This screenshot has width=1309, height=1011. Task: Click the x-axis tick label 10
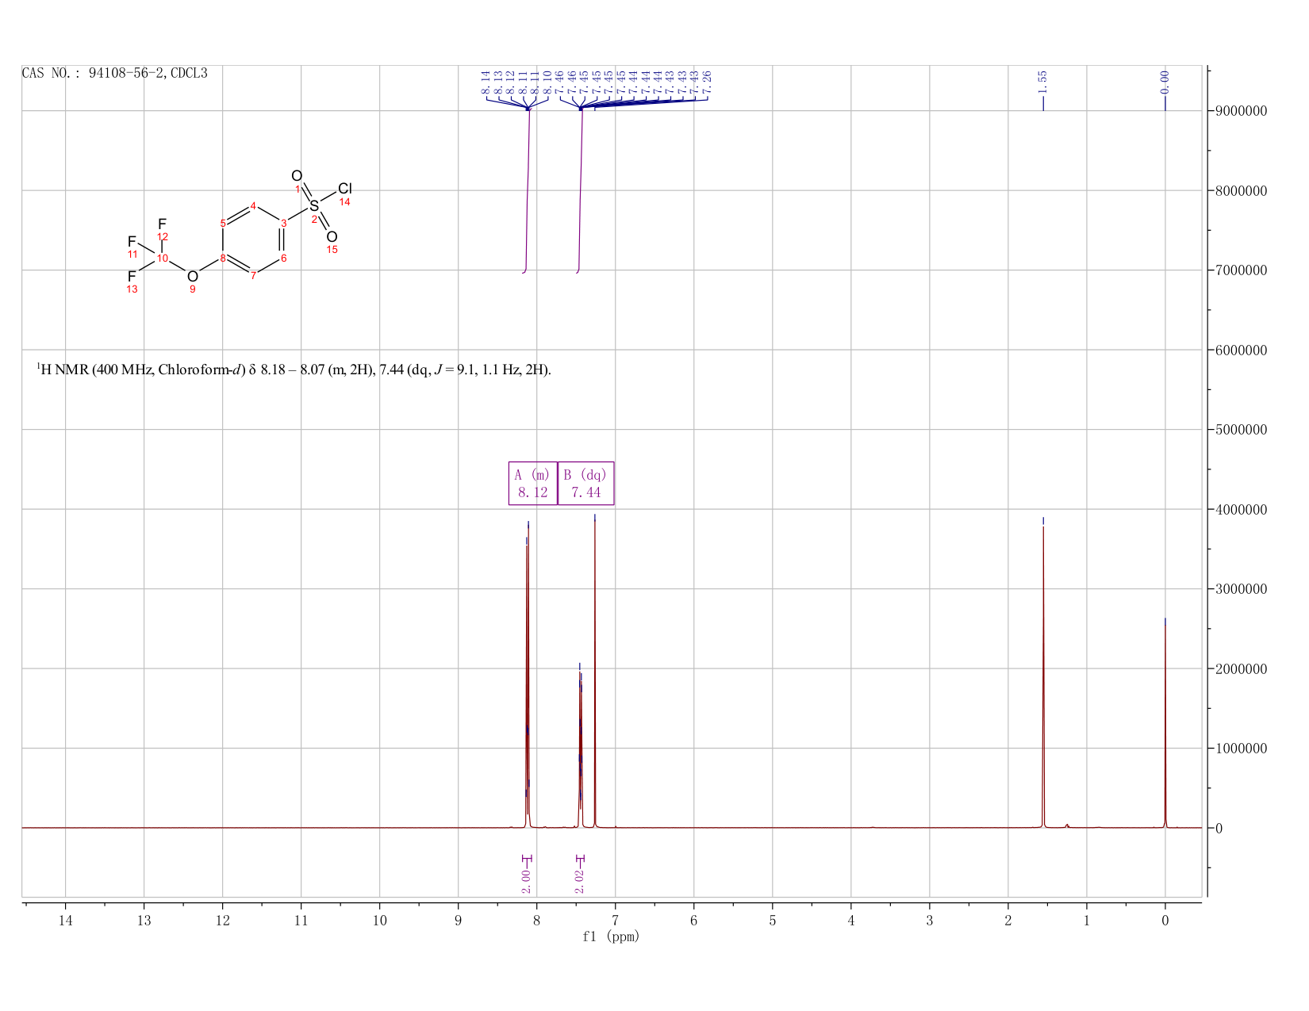coord(379,921)
